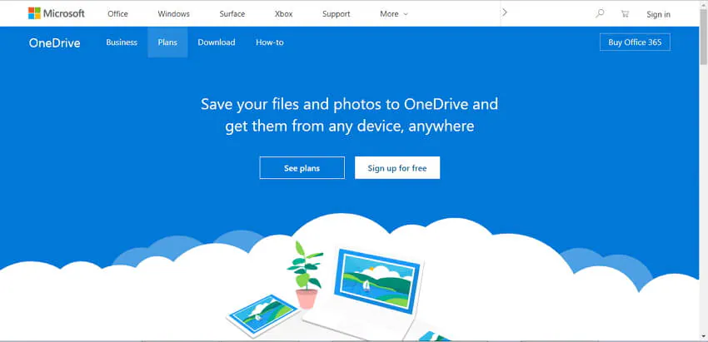Click the headline text about saving files

(x=350, y=115)
